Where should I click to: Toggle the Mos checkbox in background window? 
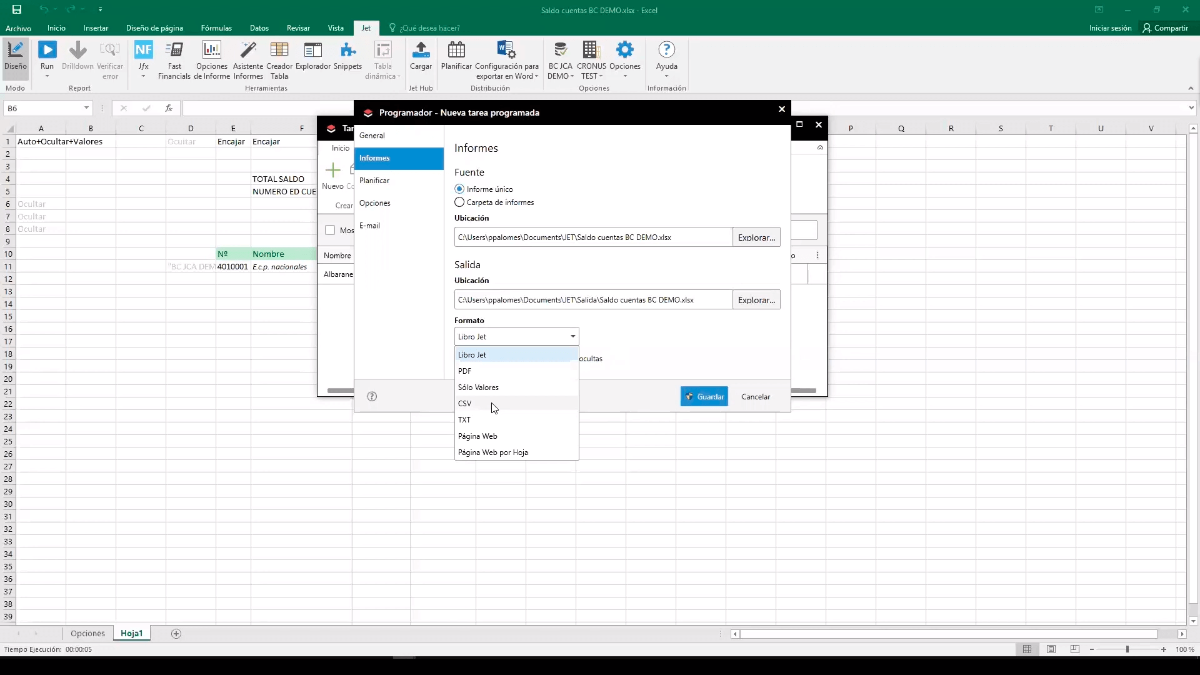pyautogui.click(x=330, y=230)
